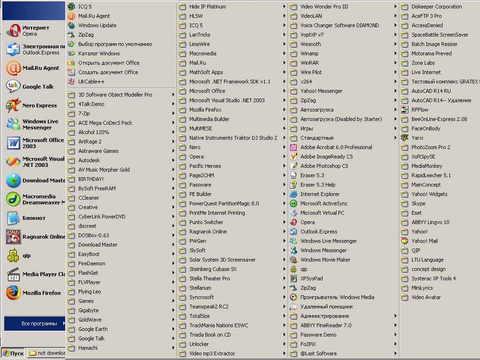Choose Создать документ Office
480x360 pixels.
121,72
